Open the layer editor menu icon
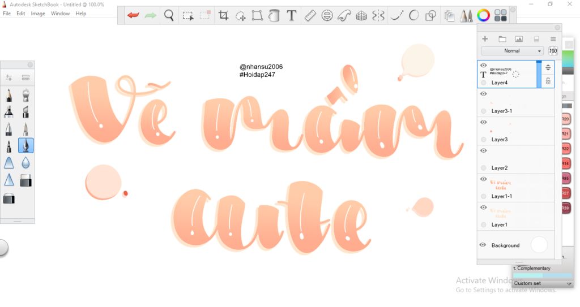 click(553, 39)
